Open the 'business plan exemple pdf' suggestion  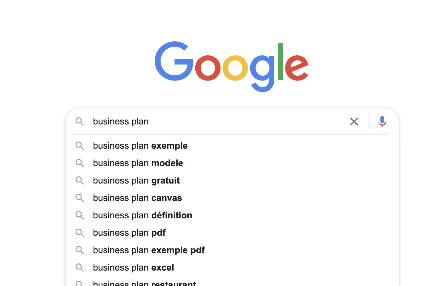(149, 250)
